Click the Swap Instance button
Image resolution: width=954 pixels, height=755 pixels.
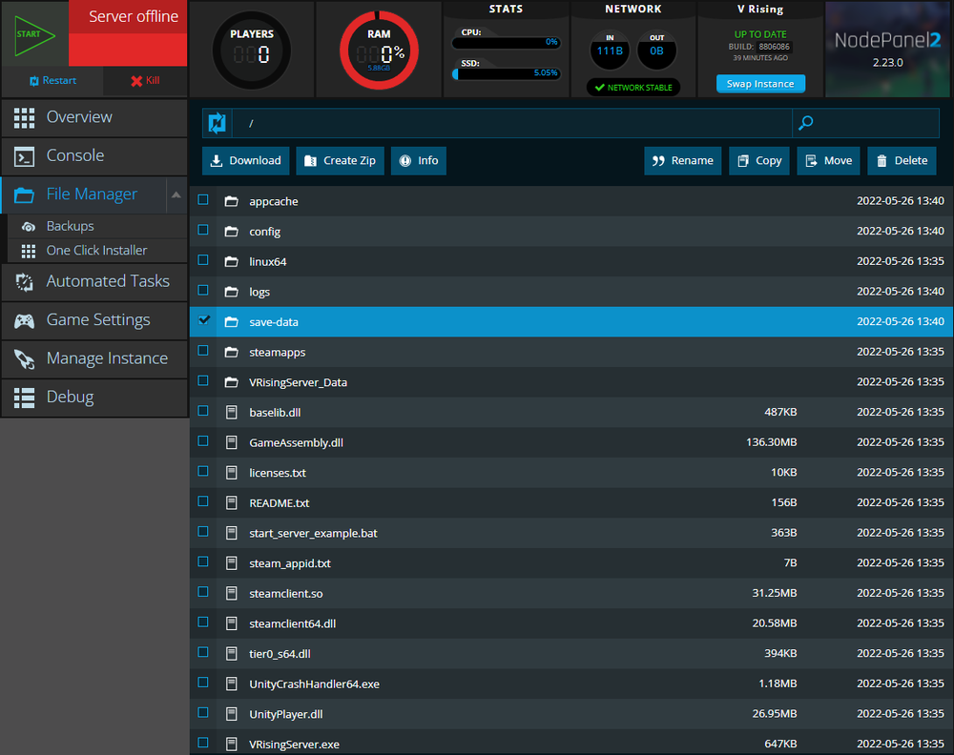point(760,84)
